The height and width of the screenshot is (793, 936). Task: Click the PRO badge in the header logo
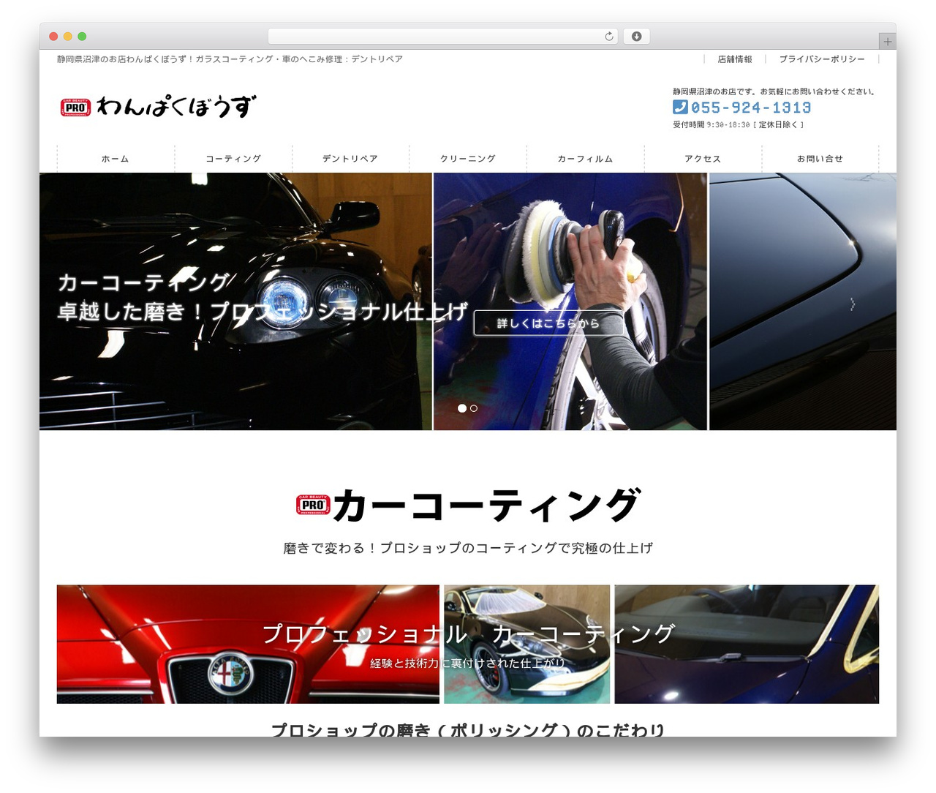pos(75,108)
